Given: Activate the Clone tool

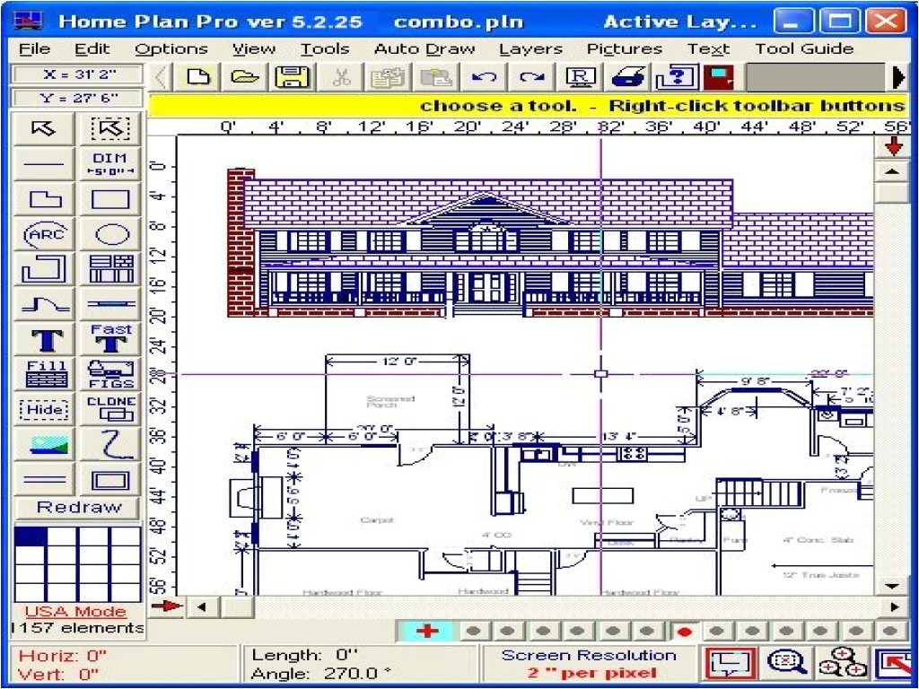Looking at the screenshot, I should [x=109, y=409].
